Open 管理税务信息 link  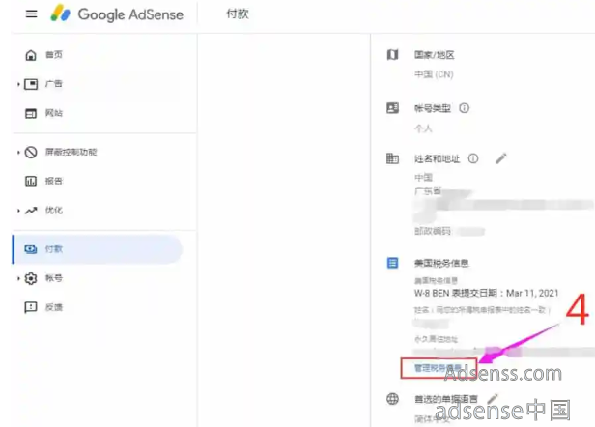point(438,368)
